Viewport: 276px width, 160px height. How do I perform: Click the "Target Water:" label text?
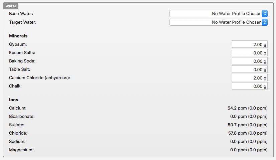(x=23, y=22)
